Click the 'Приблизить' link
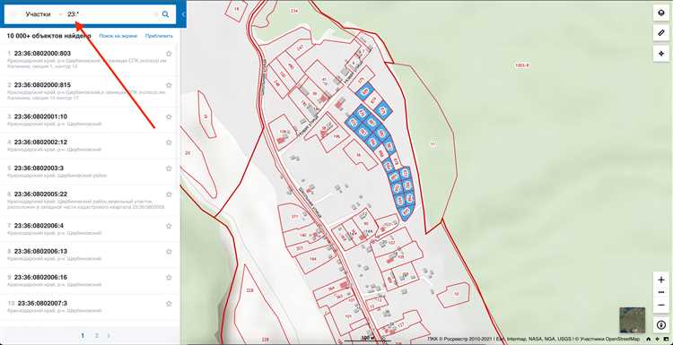Image resolution: width=673 pixels, height=345 pixels. tap(159, 36)
